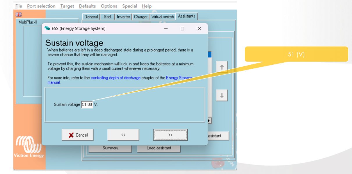
Task: Go back with the << button
Action: pyautogui.click(x=123, y=135)
